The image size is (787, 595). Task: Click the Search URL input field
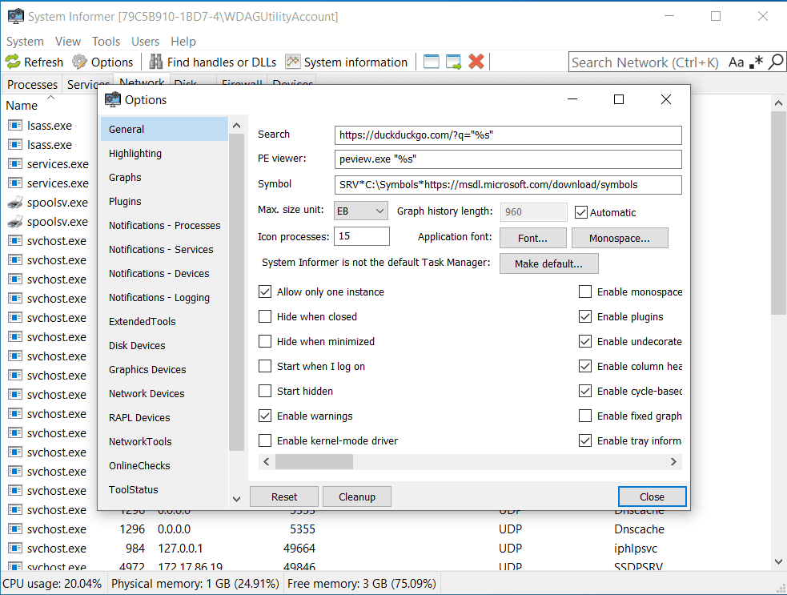click(508, 135)
